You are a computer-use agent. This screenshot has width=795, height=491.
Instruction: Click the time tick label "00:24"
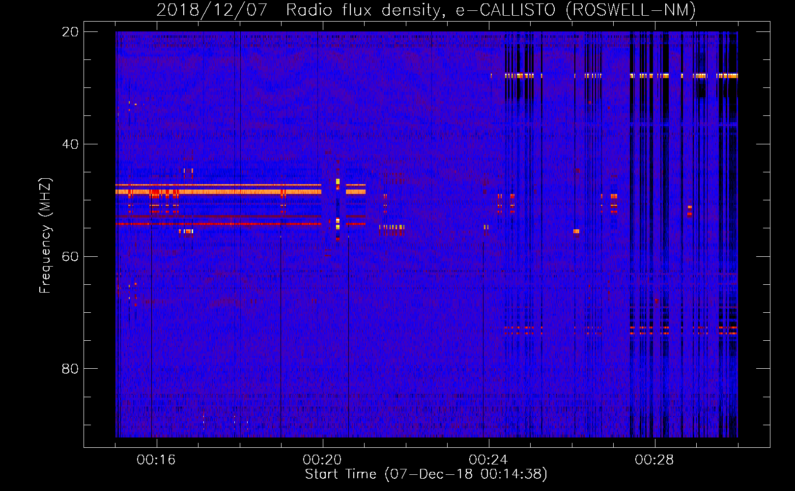click(x=488, y=460)
